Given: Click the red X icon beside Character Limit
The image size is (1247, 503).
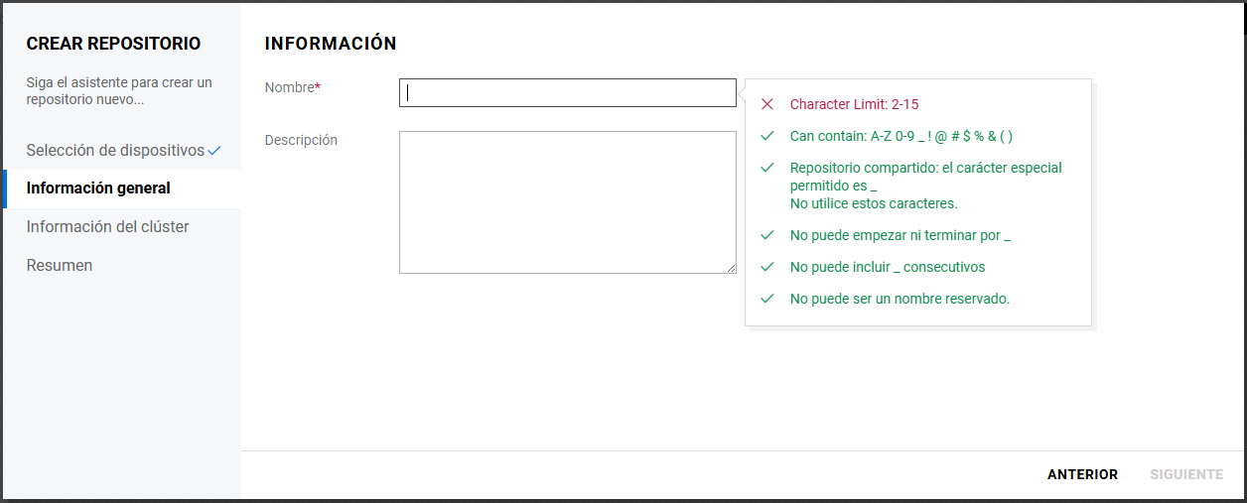Looking at the screenshot, I should coord(766,104).
